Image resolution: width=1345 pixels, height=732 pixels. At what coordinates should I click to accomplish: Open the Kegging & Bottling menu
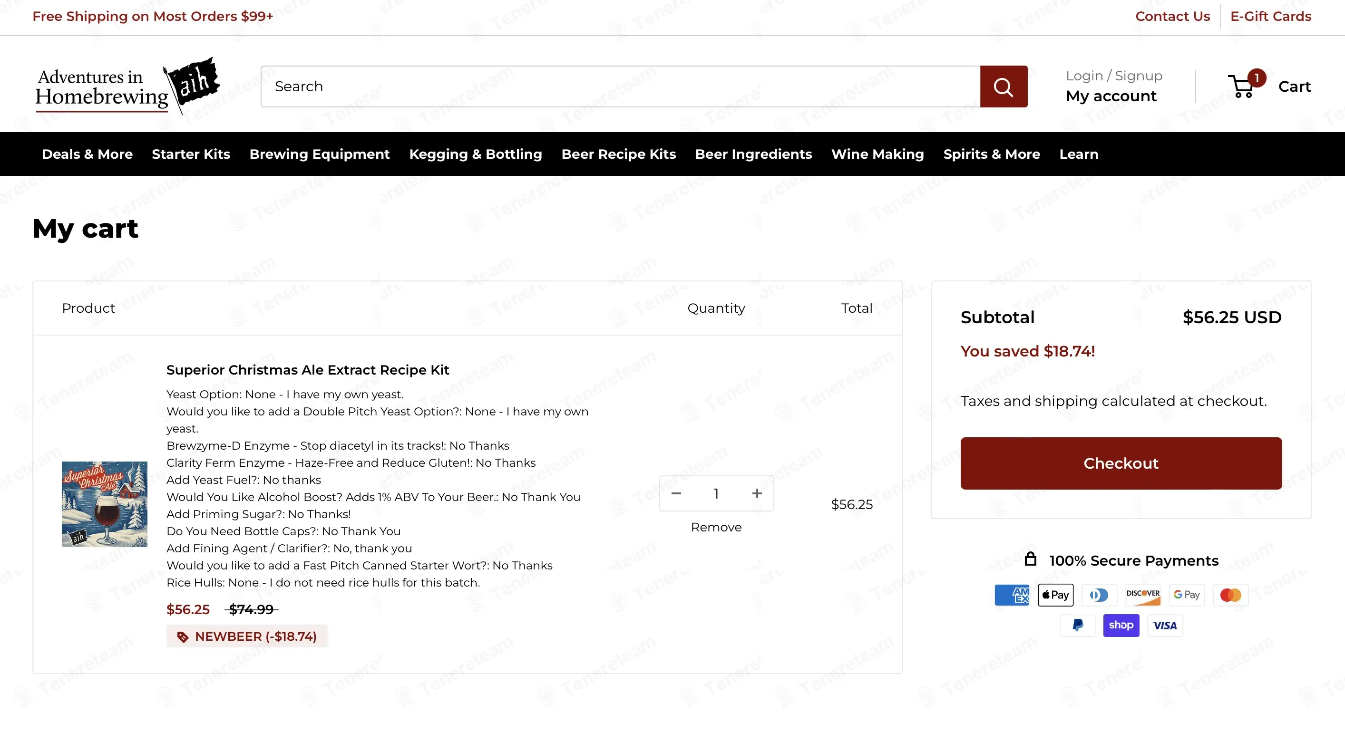coord(476,154)
